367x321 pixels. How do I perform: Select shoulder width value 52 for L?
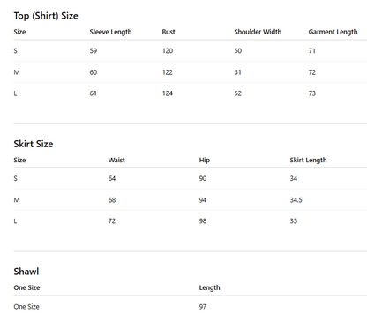point(237,93)
